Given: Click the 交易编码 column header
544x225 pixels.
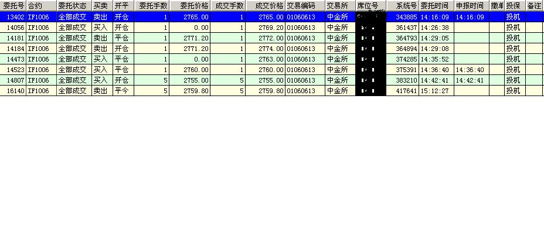Looking at the screenshot, I should (x=305, y=6).
